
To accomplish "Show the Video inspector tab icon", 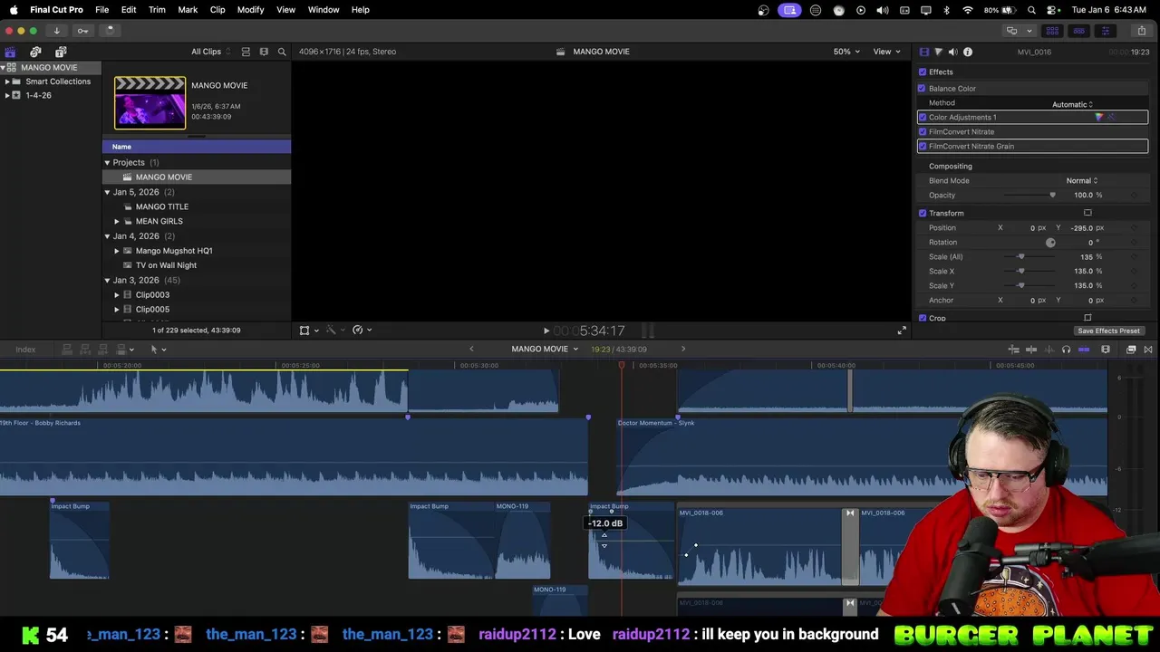I will [x=923, y=52].
